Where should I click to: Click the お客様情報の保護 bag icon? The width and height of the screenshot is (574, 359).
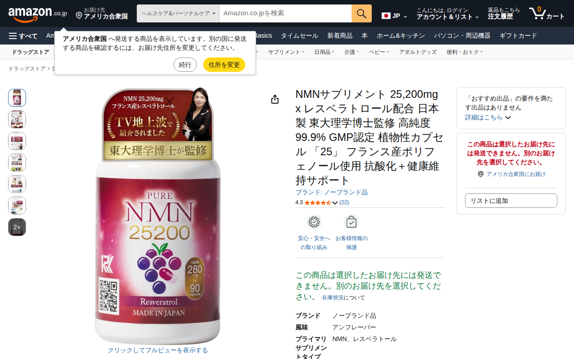point(352,222)
